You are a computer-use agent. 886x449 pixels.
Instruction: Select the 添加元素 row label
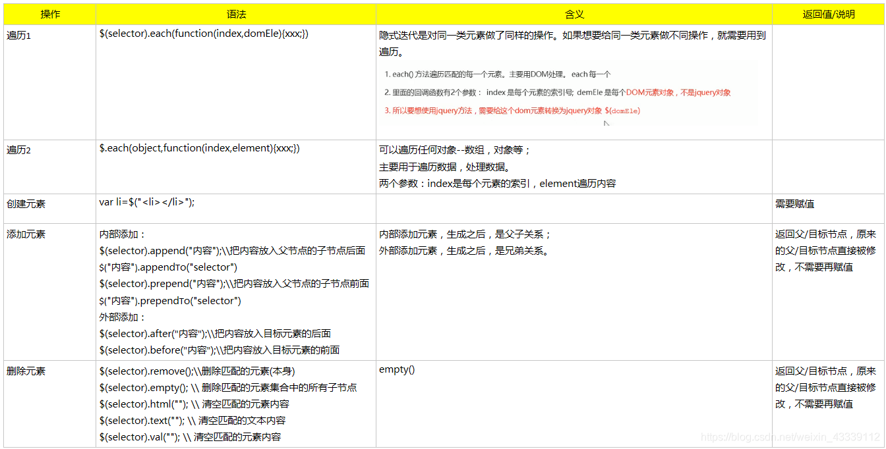click(x=26, y=233)
